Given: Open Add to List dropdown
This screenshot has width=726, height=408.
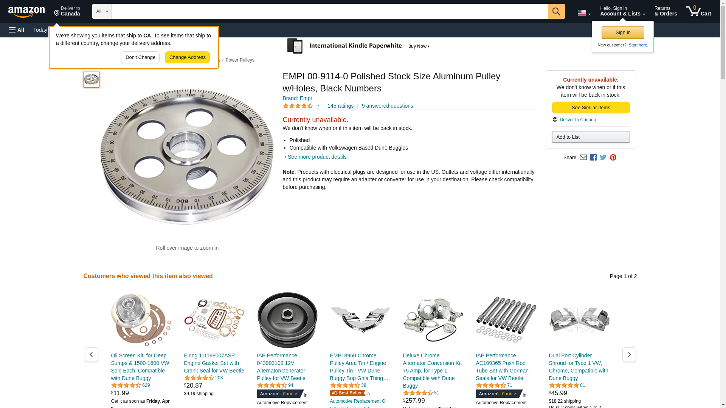Looking at the screenshot, I should [591, 137].
